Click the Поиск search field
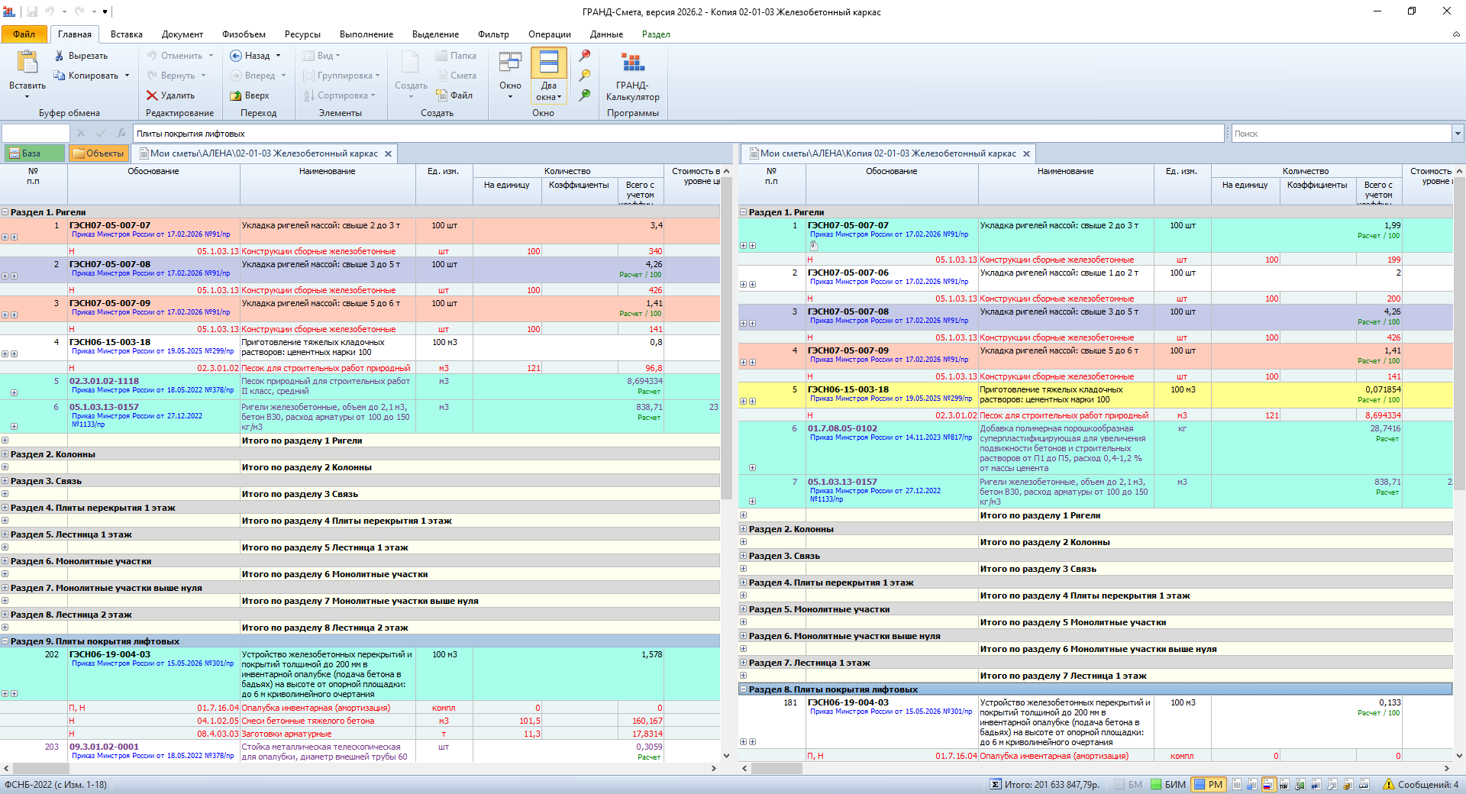Image resolution: width=1466 pixels, height=794 pixels. 1341,134
